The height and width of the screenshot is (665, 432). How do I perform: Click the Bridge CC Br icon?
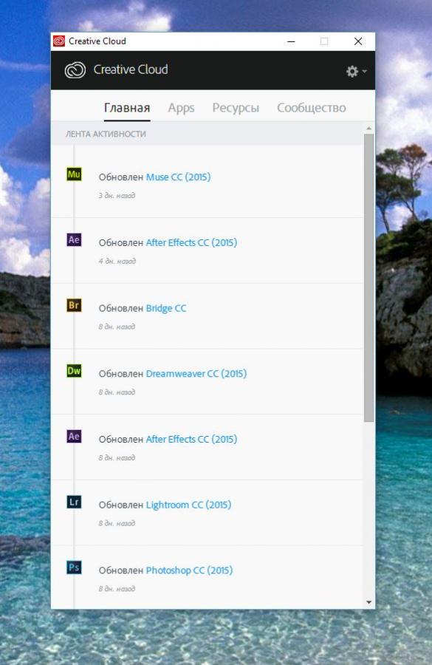pyautogui.click(x=74, y=305)
